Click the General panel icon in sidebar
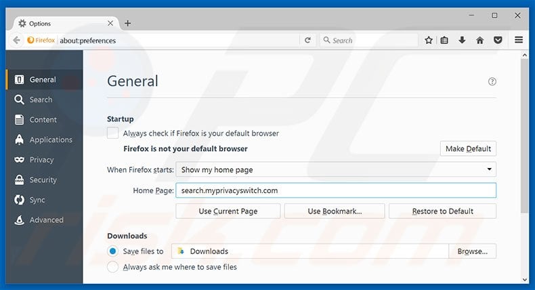 click(20, 79)
